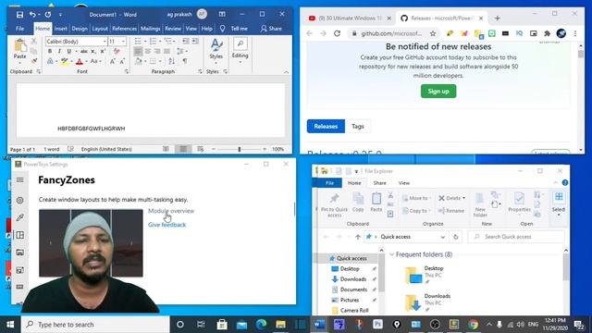
Task: Open the Change Case Aa dropdown
Action: (x=96, y=61)
